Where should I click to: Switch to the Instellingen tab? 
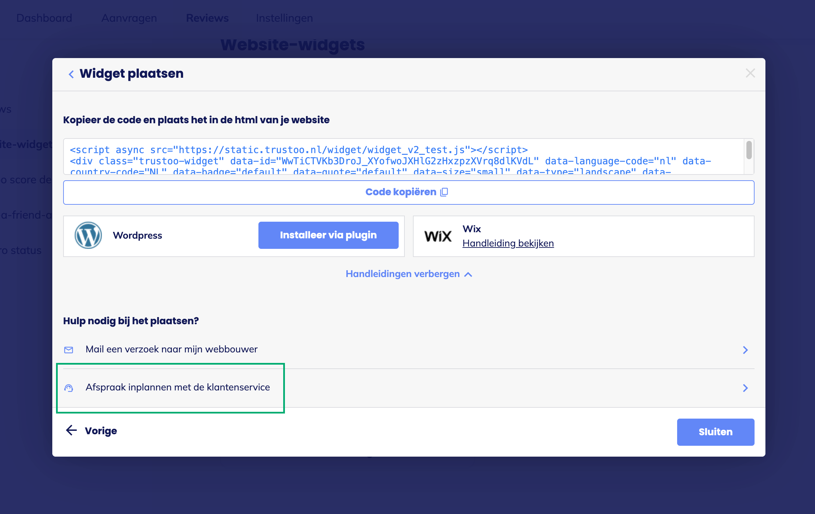click(285, 18)
